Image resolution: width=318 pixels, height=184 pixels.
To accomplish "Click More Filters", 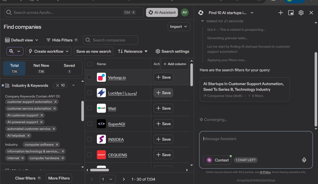I will pyautogui.click(x=59, y=178).
